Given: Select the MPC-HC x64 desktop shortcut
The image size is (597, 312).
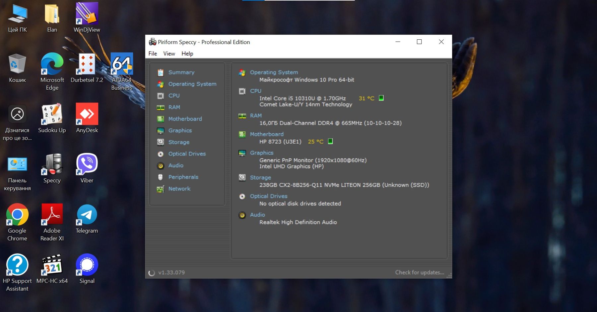Looking at the screenshot, I should [52, 269].
